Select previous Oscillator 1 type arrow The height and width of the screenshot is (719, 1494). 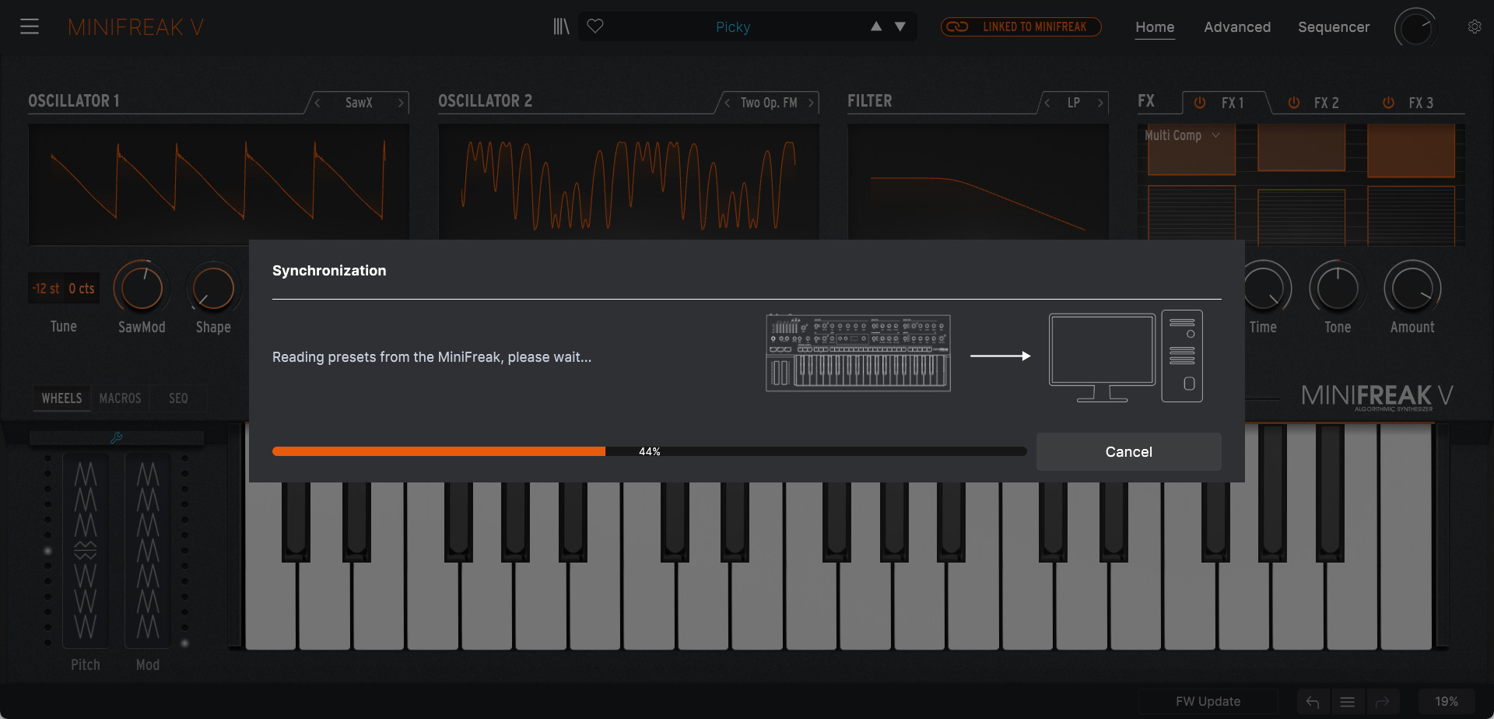(x=317, y=103)
